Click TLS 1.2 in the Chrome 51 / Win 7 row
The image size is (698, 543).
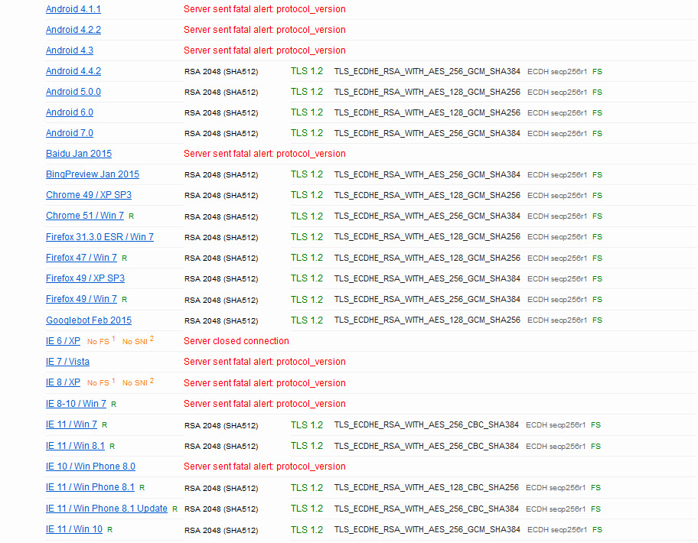307,216
